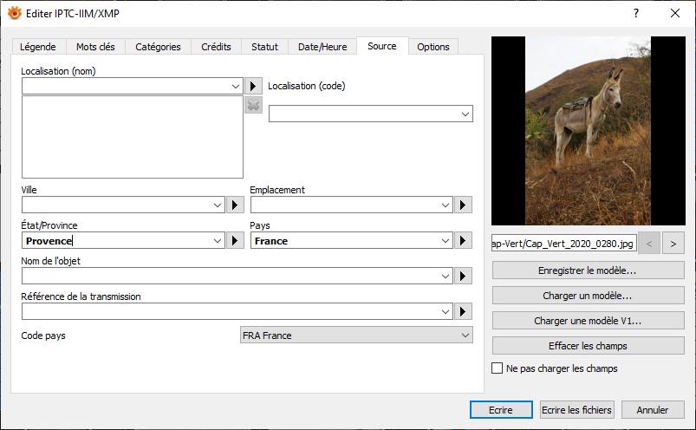Go to previous image with < button
This screenshot has width=696, height=430.
pyautogui.click(x=650, y=243)
